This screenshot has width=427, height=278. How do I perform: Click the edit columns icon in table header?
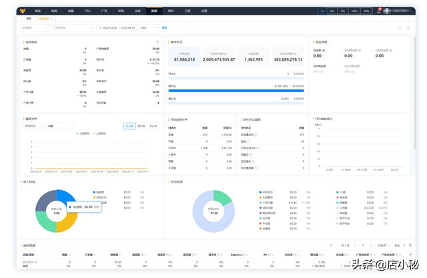[x=410, y=255]
